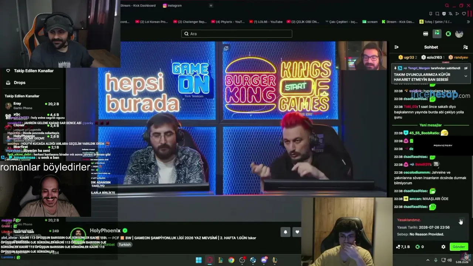
Task: Click the taskbar microphone icon
Action: coord(436,260)
